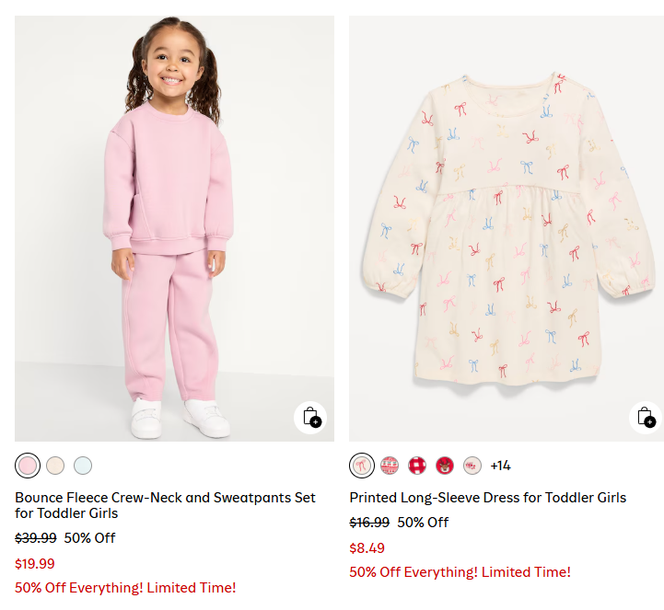
Task: Click the pink sweatsuit product image
Action: click(174, 228)
